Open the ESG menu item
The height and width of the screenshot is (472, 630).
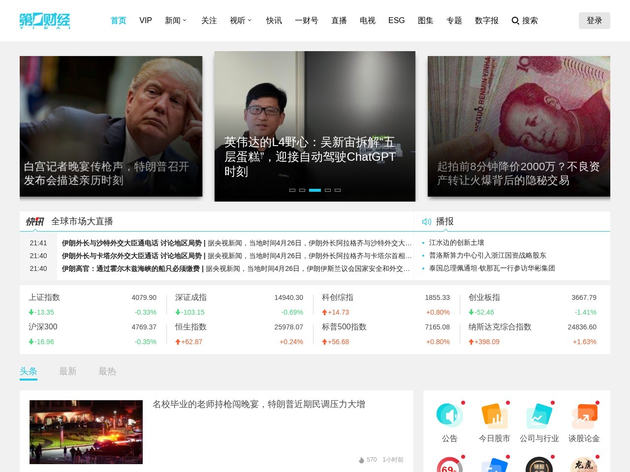coord(396,21)
